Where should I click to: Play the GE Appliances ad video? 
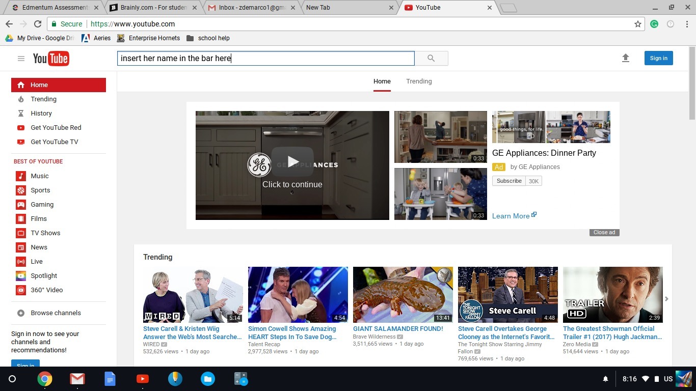tap(292, 162)
